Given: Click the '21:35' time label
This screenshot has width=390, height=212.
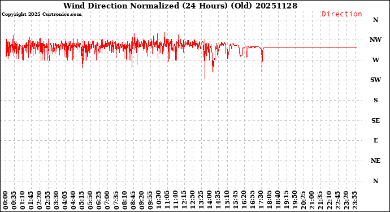Looking at the screenshot, I should (320, 201).
